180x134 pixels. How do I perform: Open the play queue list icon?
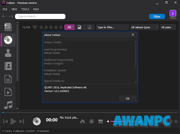100,121
